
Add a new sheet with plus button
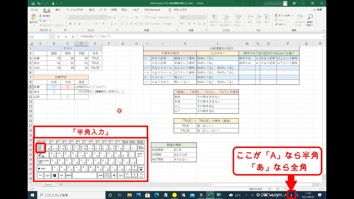pos(61,184)
